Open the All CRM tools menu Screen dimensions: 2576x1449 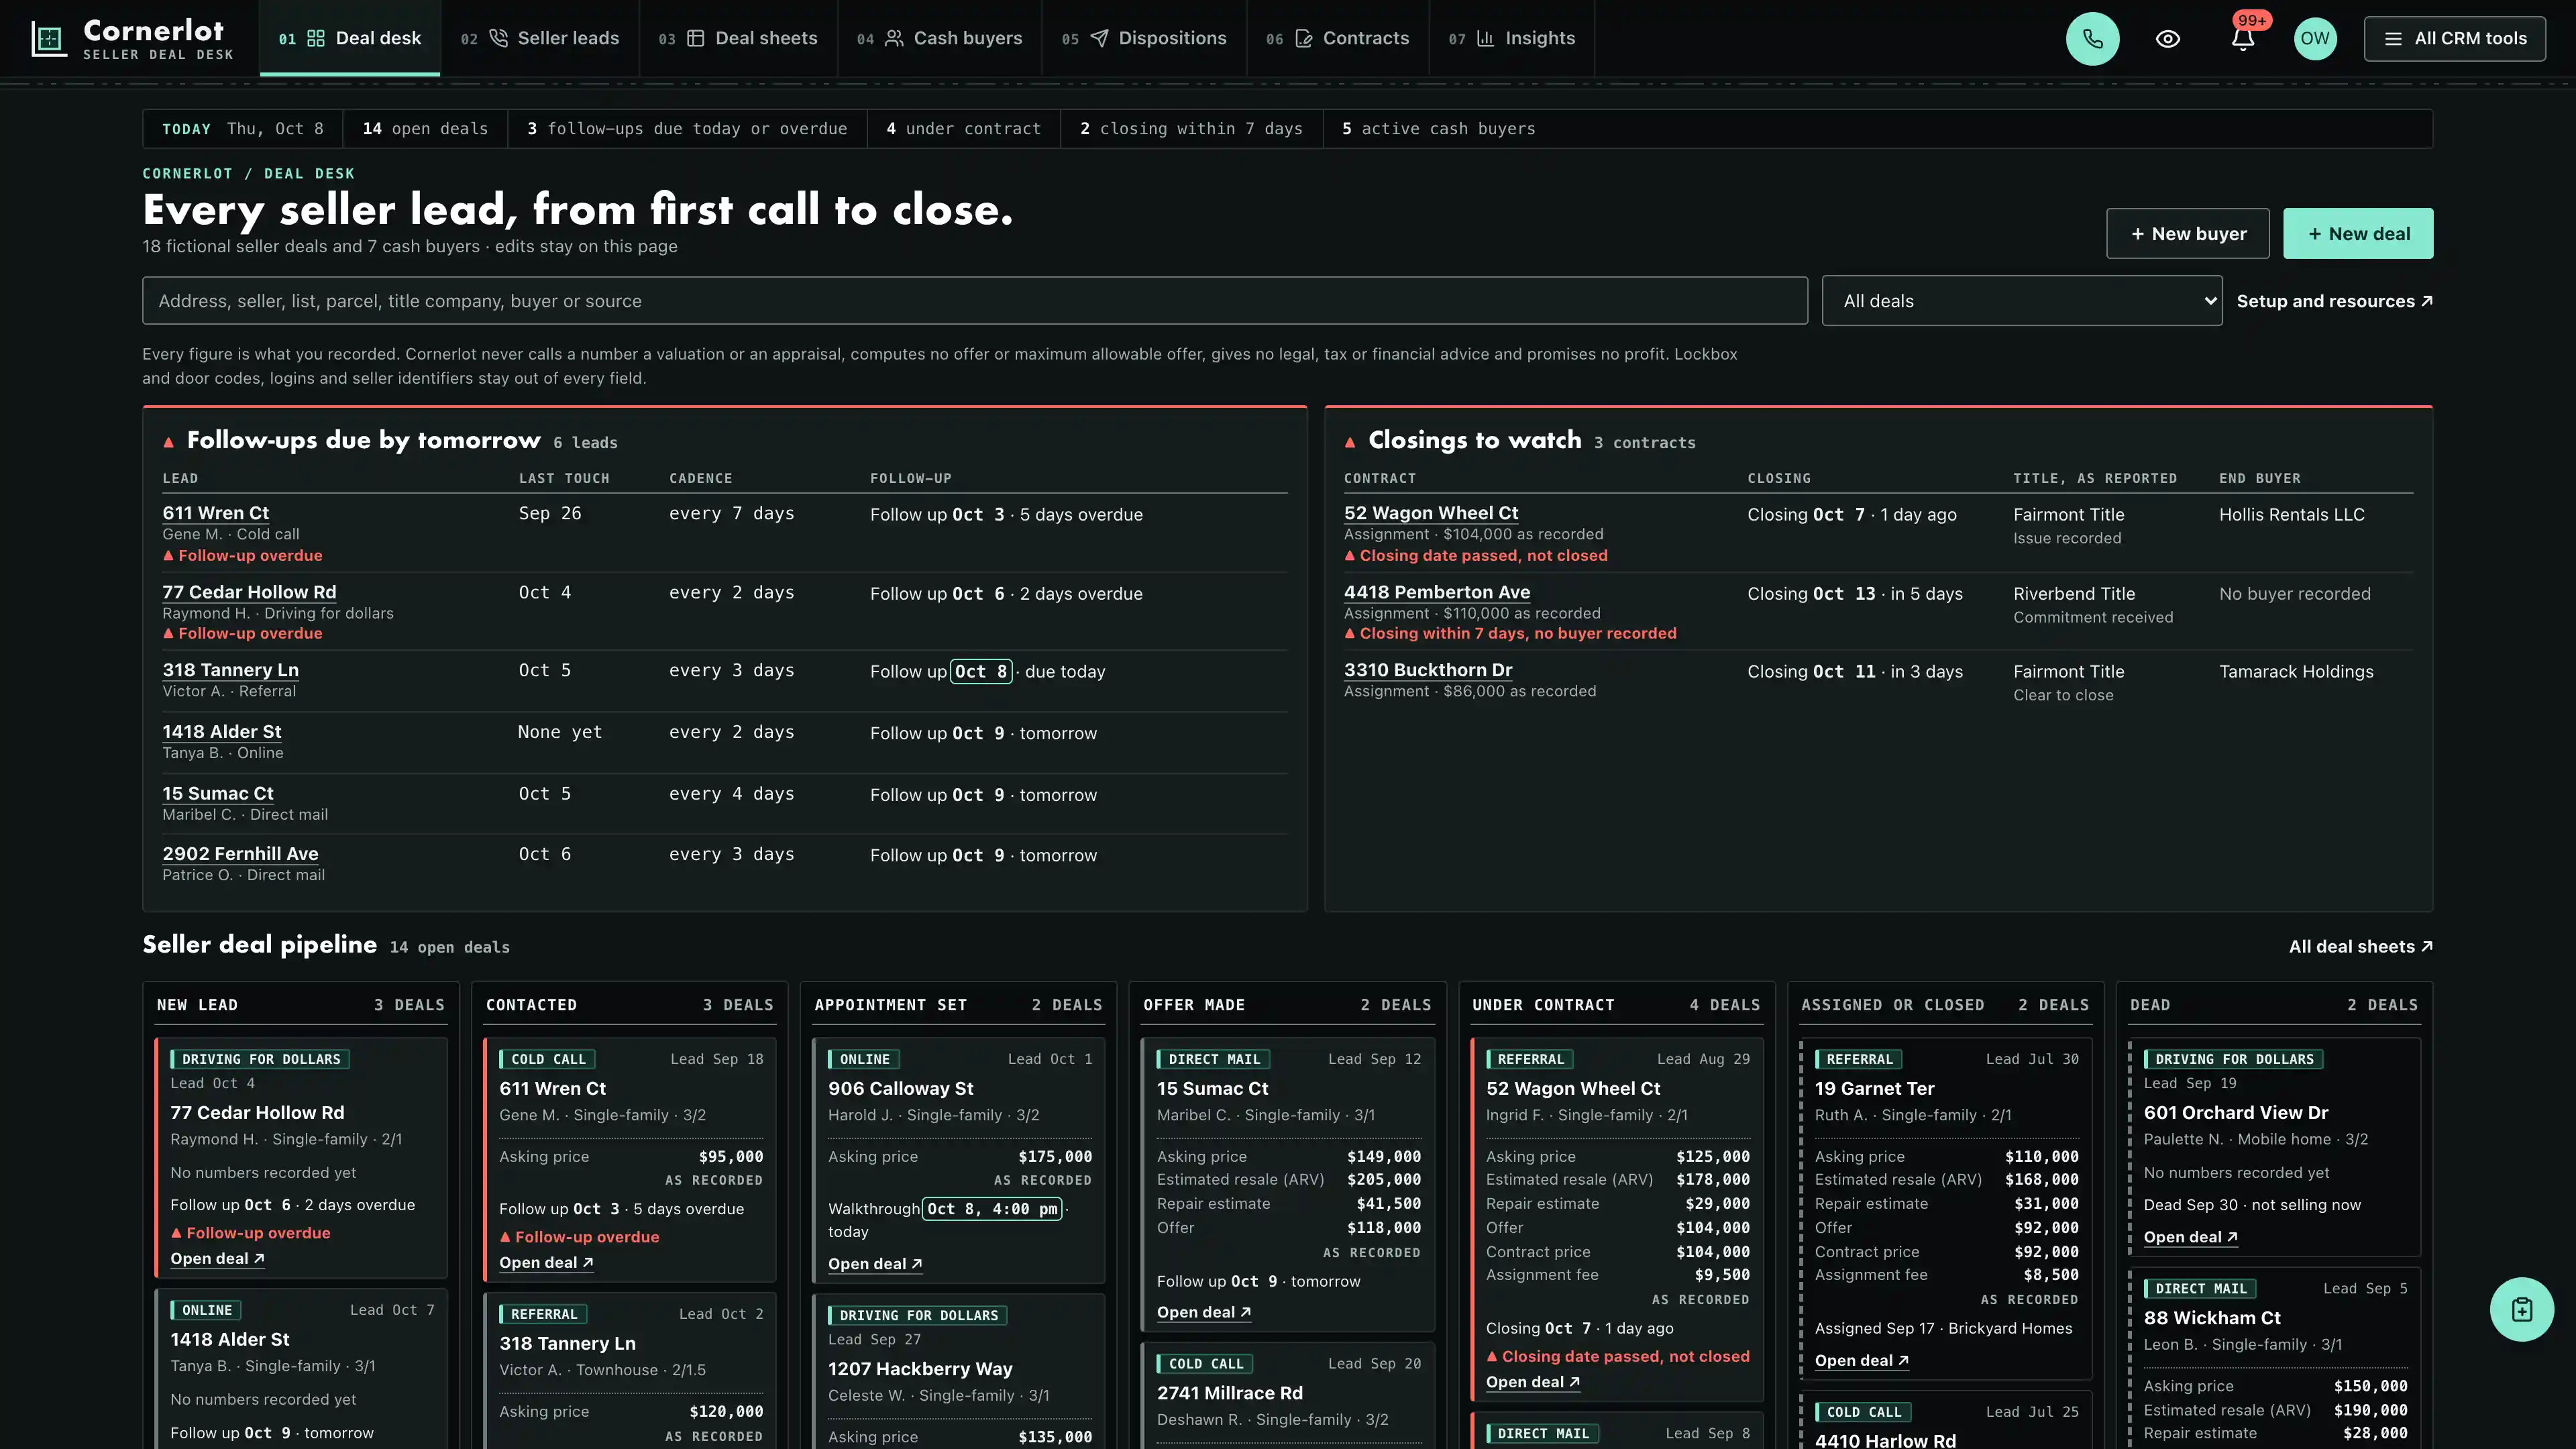2455,39
